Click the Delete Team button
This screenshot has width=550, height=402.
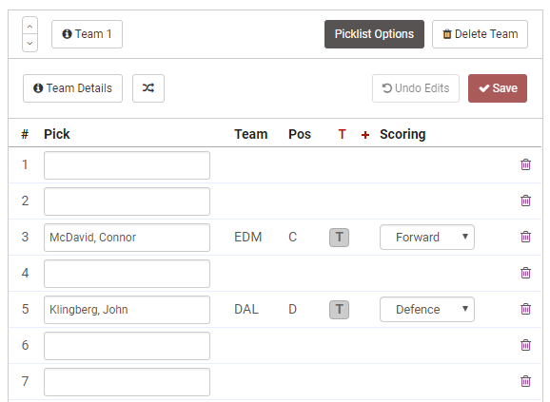pyautogui.click(x=480, y=34)
